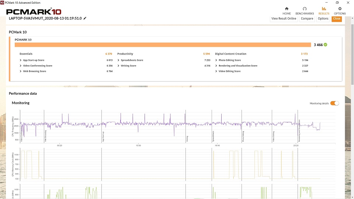Click the Productivity score 5 594
This screenshot has height=199, width=354.
(x=206, y=54)
